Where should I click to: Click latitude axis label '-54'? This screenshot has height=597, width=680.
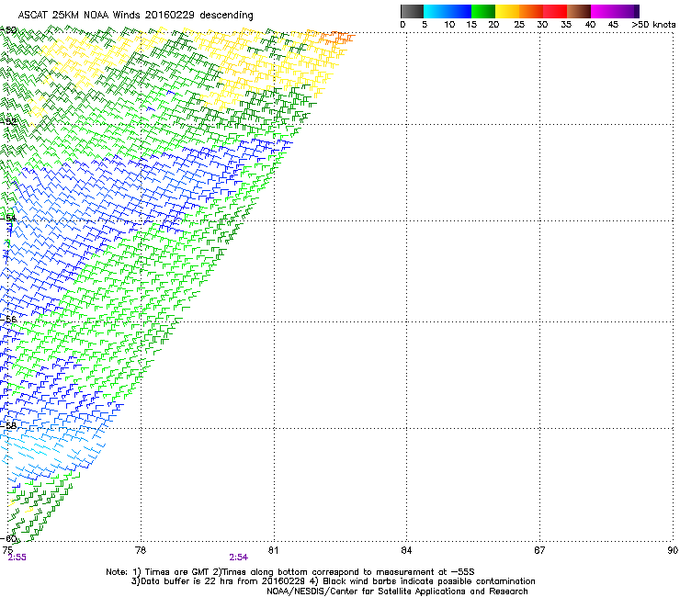pos(8,218)
